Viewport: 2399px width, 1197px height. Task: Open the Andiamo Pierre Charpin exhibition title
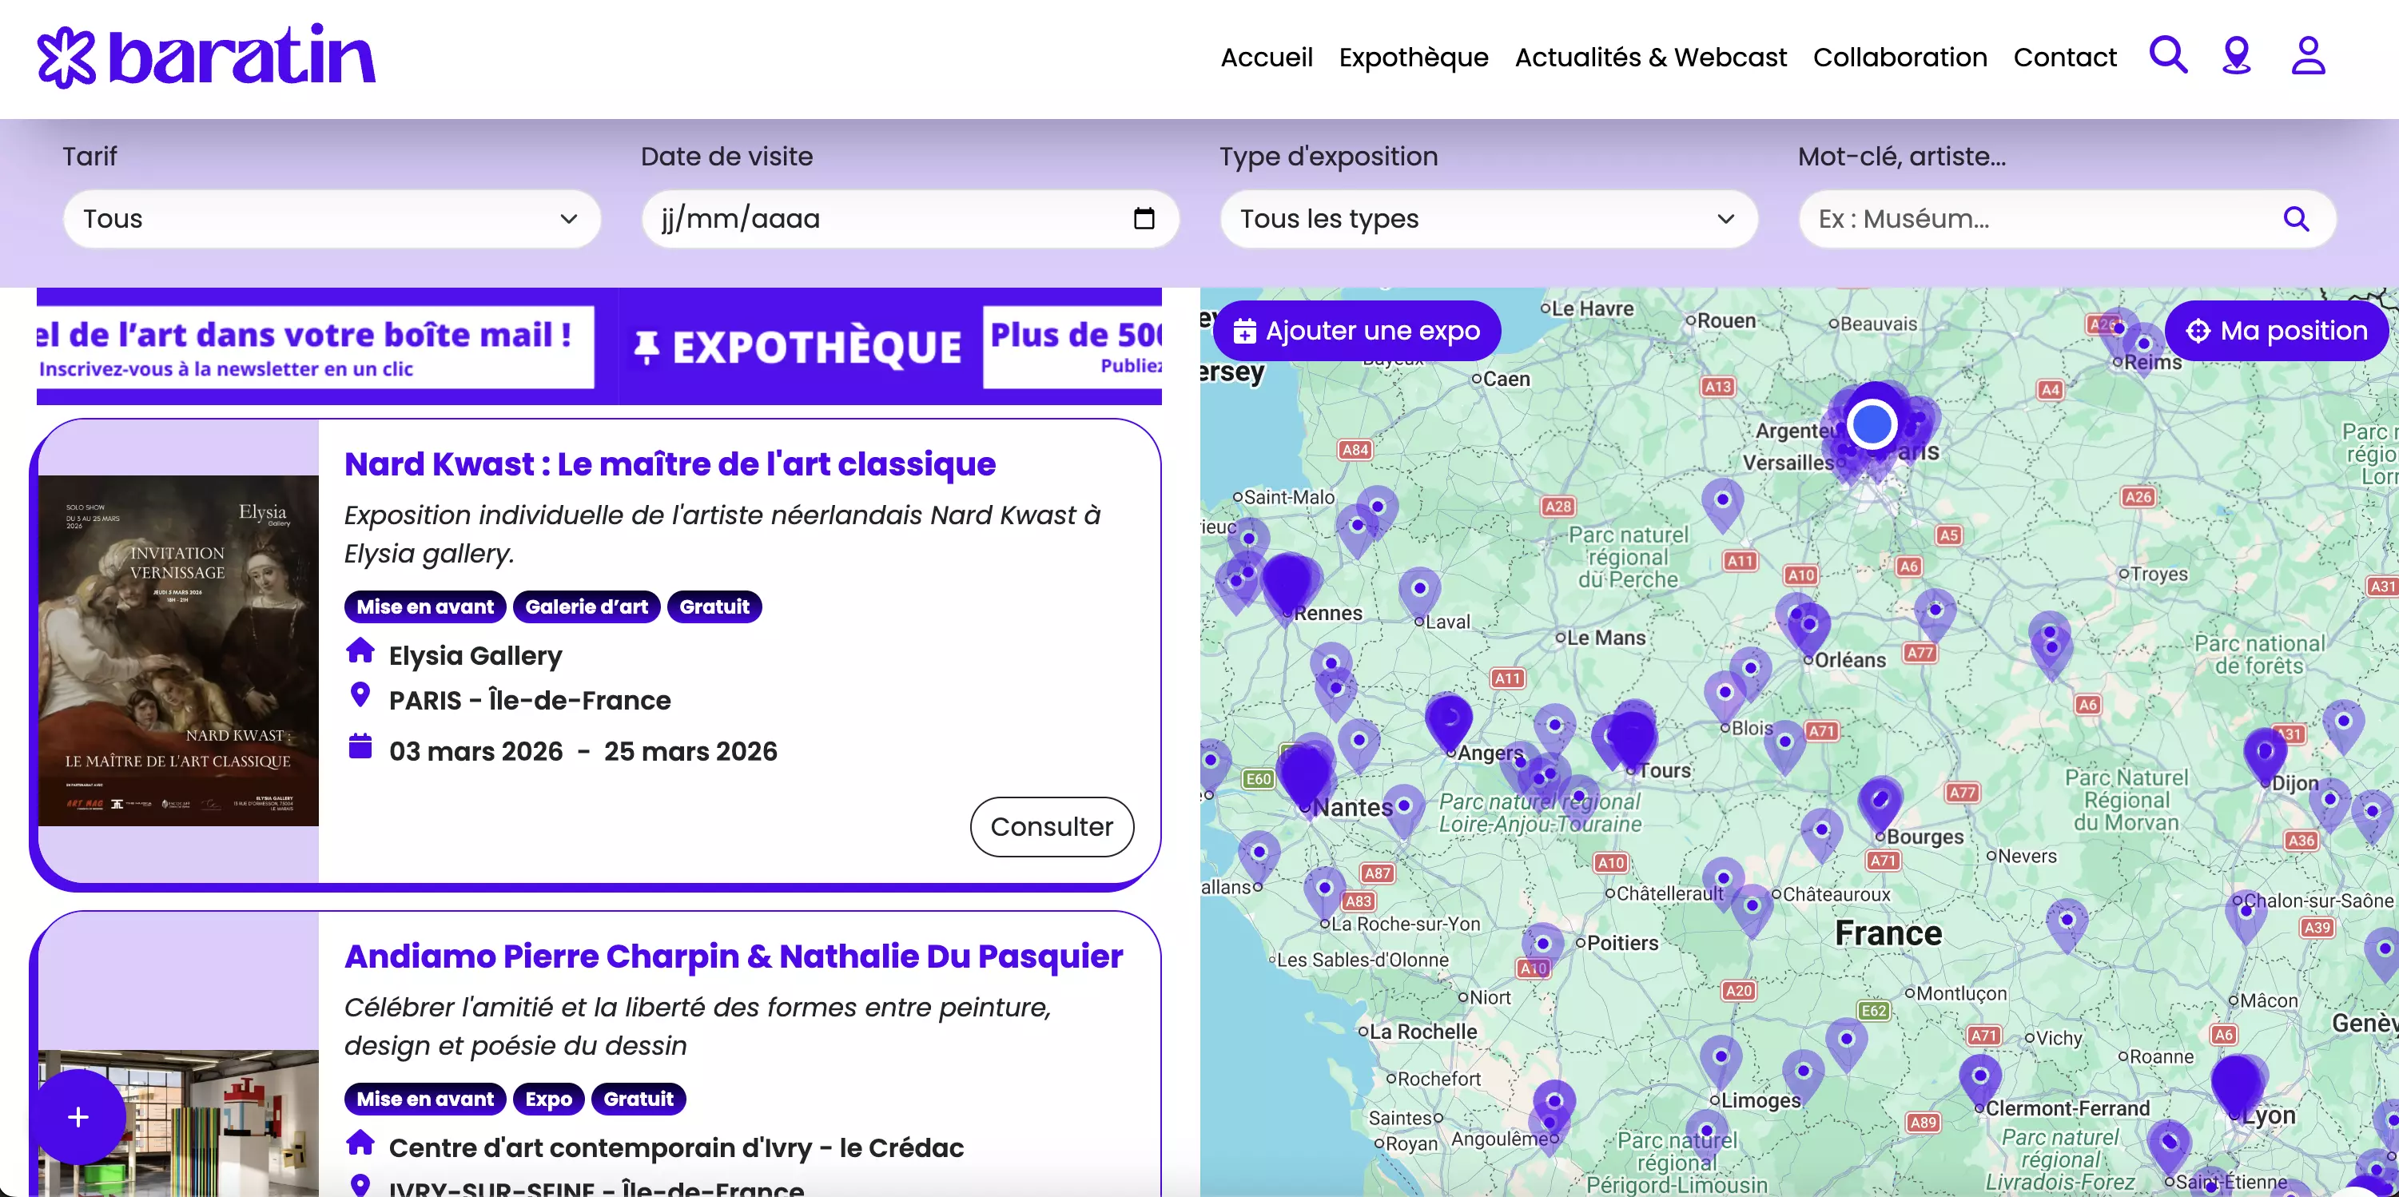pyautogui.click(x=733, y=956)
